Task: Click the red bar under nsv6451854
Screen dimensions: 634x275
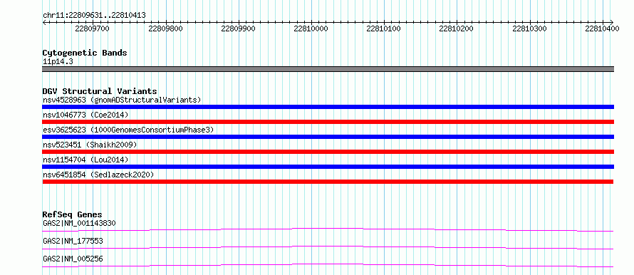Action: [328, 182]
